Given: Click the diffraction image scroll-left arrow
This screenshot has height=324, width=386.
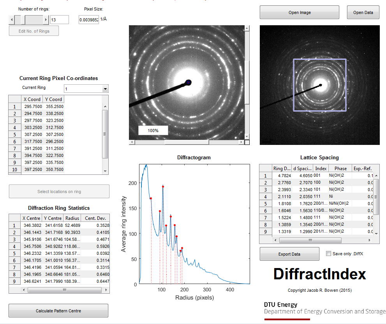Looking at the screenshot, I should tap(132, 142).
